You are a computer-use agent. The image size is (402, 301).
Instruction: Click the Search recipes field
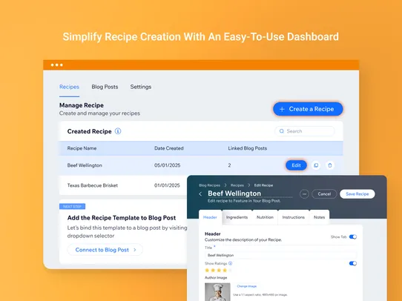click(x=305, y=131)
